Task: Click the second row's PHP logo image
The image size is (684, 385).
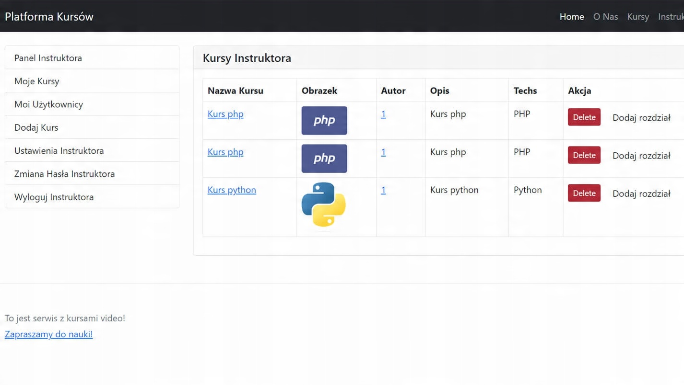Action: point(324,159)
